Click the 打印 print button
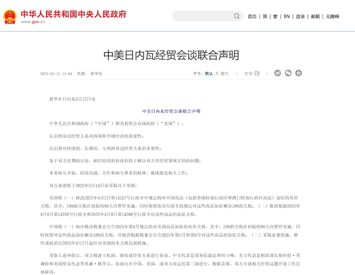 249,73
